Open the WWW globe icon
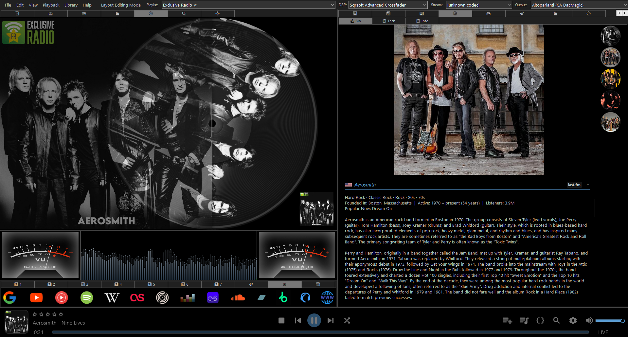This screenshot has height=337, width=628. (x=327, y=297)
